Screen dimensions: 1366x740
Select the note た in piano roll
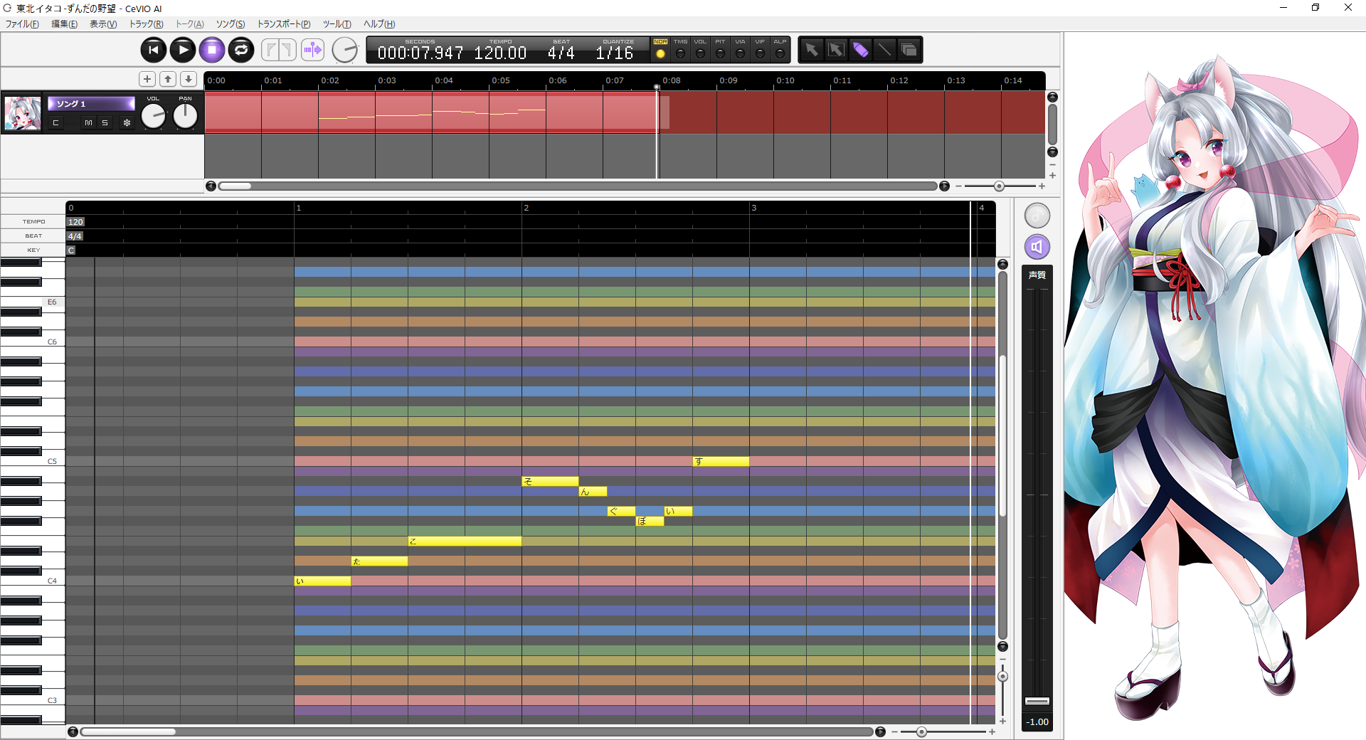(379, 561)
